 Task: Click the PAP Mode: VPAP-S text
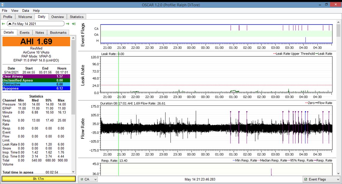[x=36, y=56]
